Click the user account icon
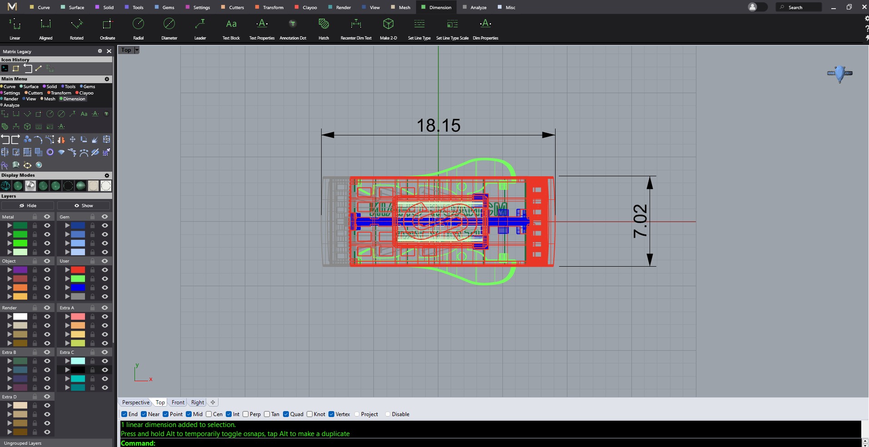The width and height of the screenshot is (869, 447). pos(753,7)
